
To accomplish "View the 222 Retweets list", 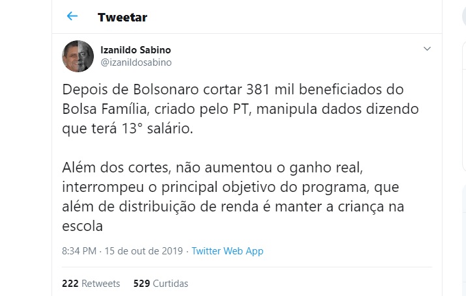I will [91, 284].
